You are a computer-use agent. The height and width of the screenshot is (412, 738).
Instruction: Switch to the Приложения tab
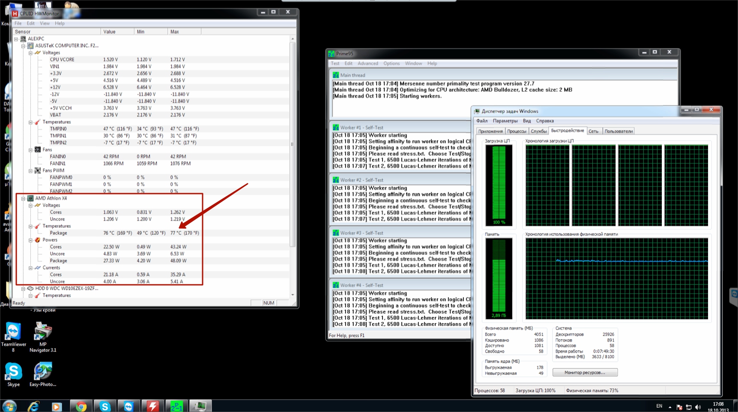[x=490, y=131]
